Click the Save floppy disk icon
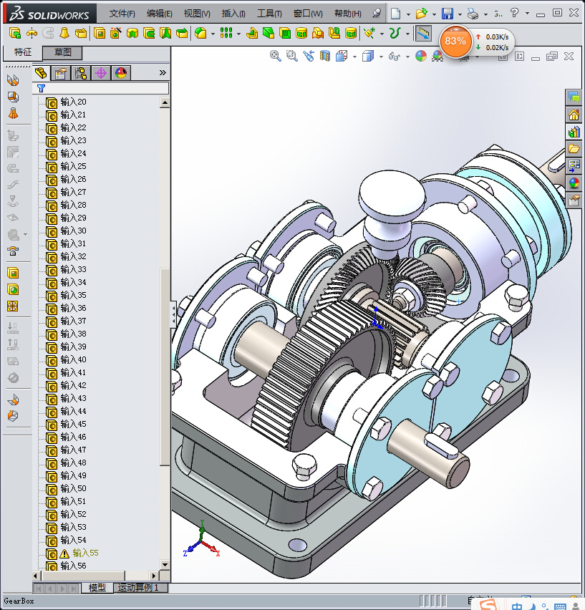585x610 pixels. coord(448,14)
